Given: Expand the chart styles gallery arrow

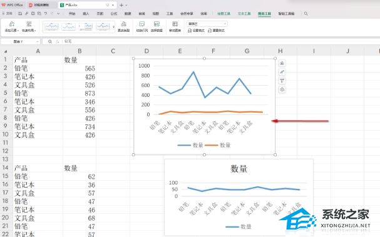Looking at the screenshot, I should tap(113, 27).
